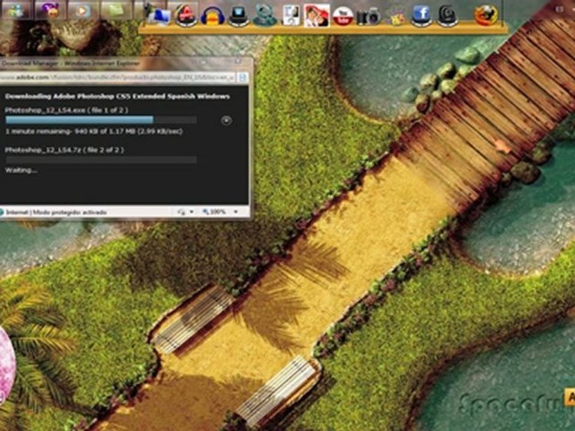The width and height of the screenshot is (575, 431).
Task: Open the couple photo dock icon
Action: coord(316,16)
